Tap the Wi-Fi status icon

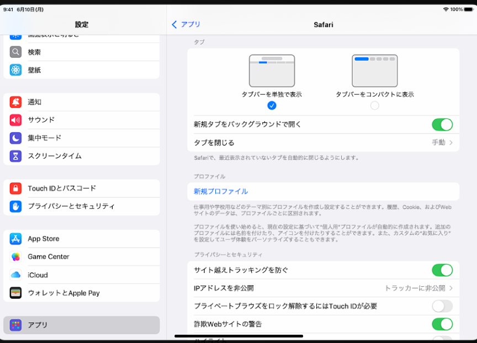pyautogui.click(x=446, y=9)
